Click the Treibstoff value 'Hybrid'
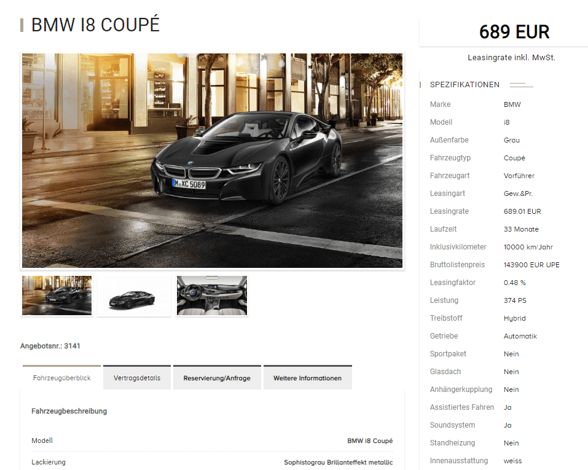 tap(514, 318)
